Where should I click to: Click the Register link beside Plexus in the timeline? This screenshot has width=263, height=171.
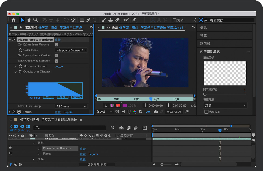(93, 154)
